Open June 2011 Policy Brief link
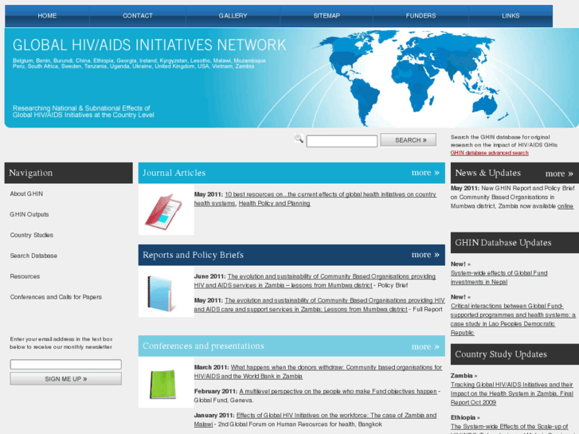Screen dimensions: 579x434 315,281
